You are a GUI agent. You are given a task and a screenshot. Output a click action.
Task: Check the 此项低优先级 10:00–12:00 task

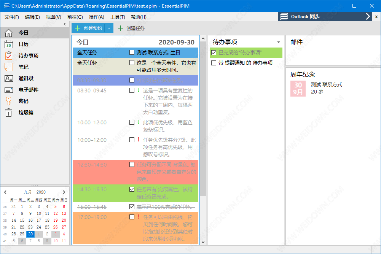pyautogui.click(x=132, y=122)
